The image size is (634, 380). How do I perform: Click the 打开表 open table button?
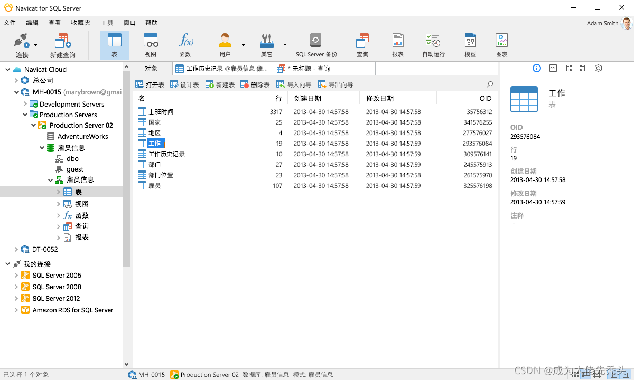coord(150,84)
